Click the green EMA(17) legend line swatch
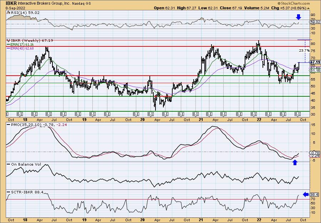This screenshot has height=223, width=321. 8,45
